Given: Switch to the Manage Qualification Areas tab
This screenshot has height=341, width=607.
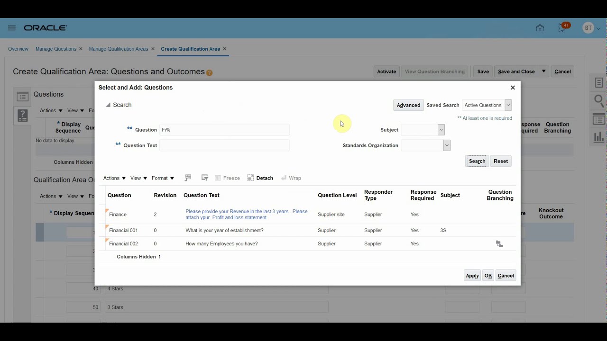Looking at the screenshot, I should (x=119, y=49).
